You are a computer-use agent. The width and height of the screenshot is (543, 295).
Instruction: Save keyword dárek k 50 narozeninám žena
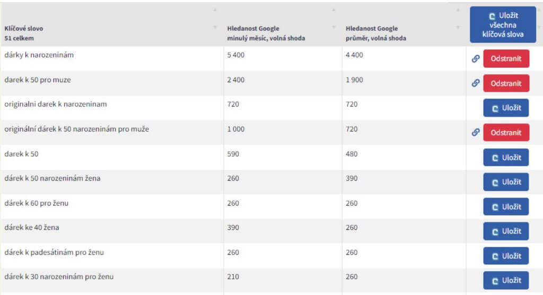[x=506, y=182]
